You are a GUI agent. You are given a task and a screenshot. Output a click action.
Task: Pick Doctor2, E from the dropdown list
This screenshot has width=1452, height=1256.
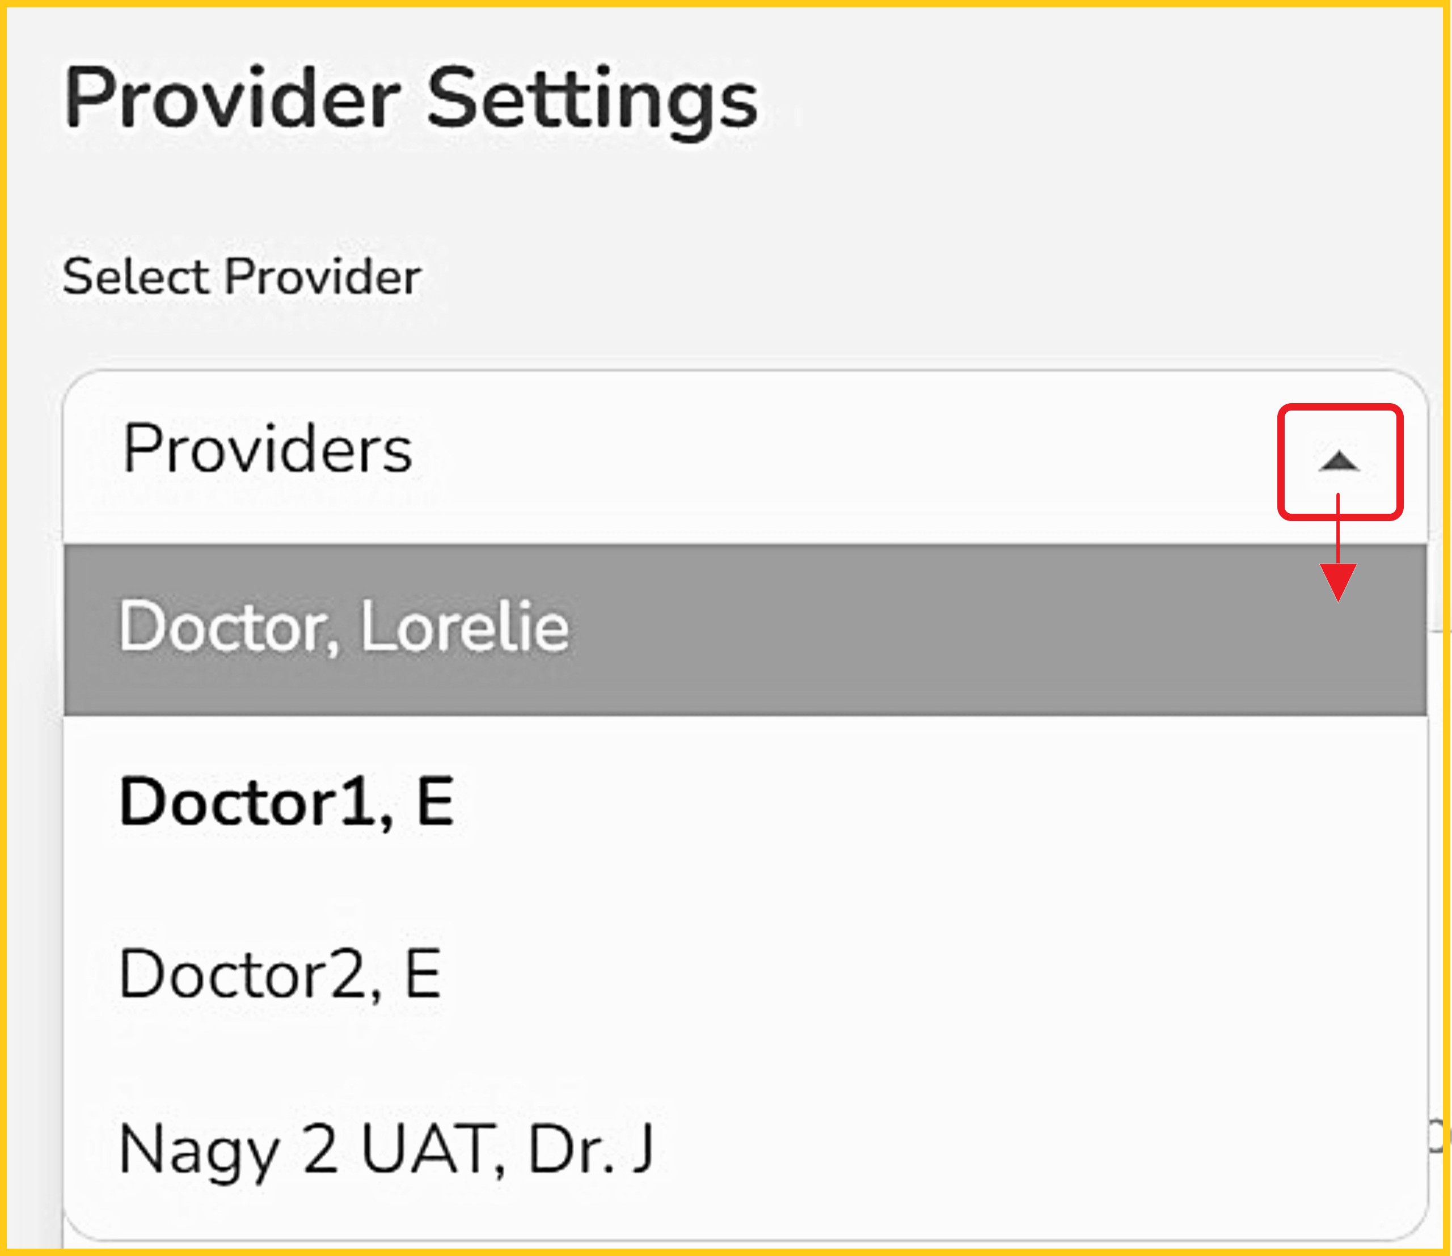point(280,975)
